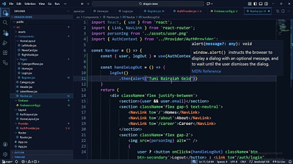Click the dragon-news command center search box
293x164 pixels.
coord(148,4)
